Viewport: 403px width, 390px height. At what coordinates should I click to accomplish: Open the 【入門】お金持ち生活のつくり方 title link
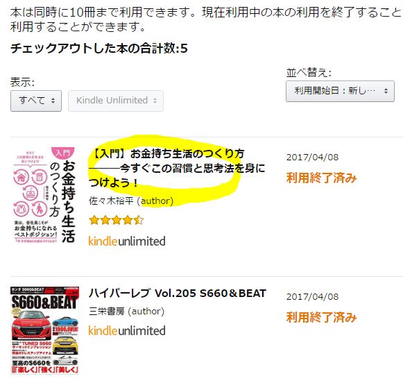coord(177,168)
